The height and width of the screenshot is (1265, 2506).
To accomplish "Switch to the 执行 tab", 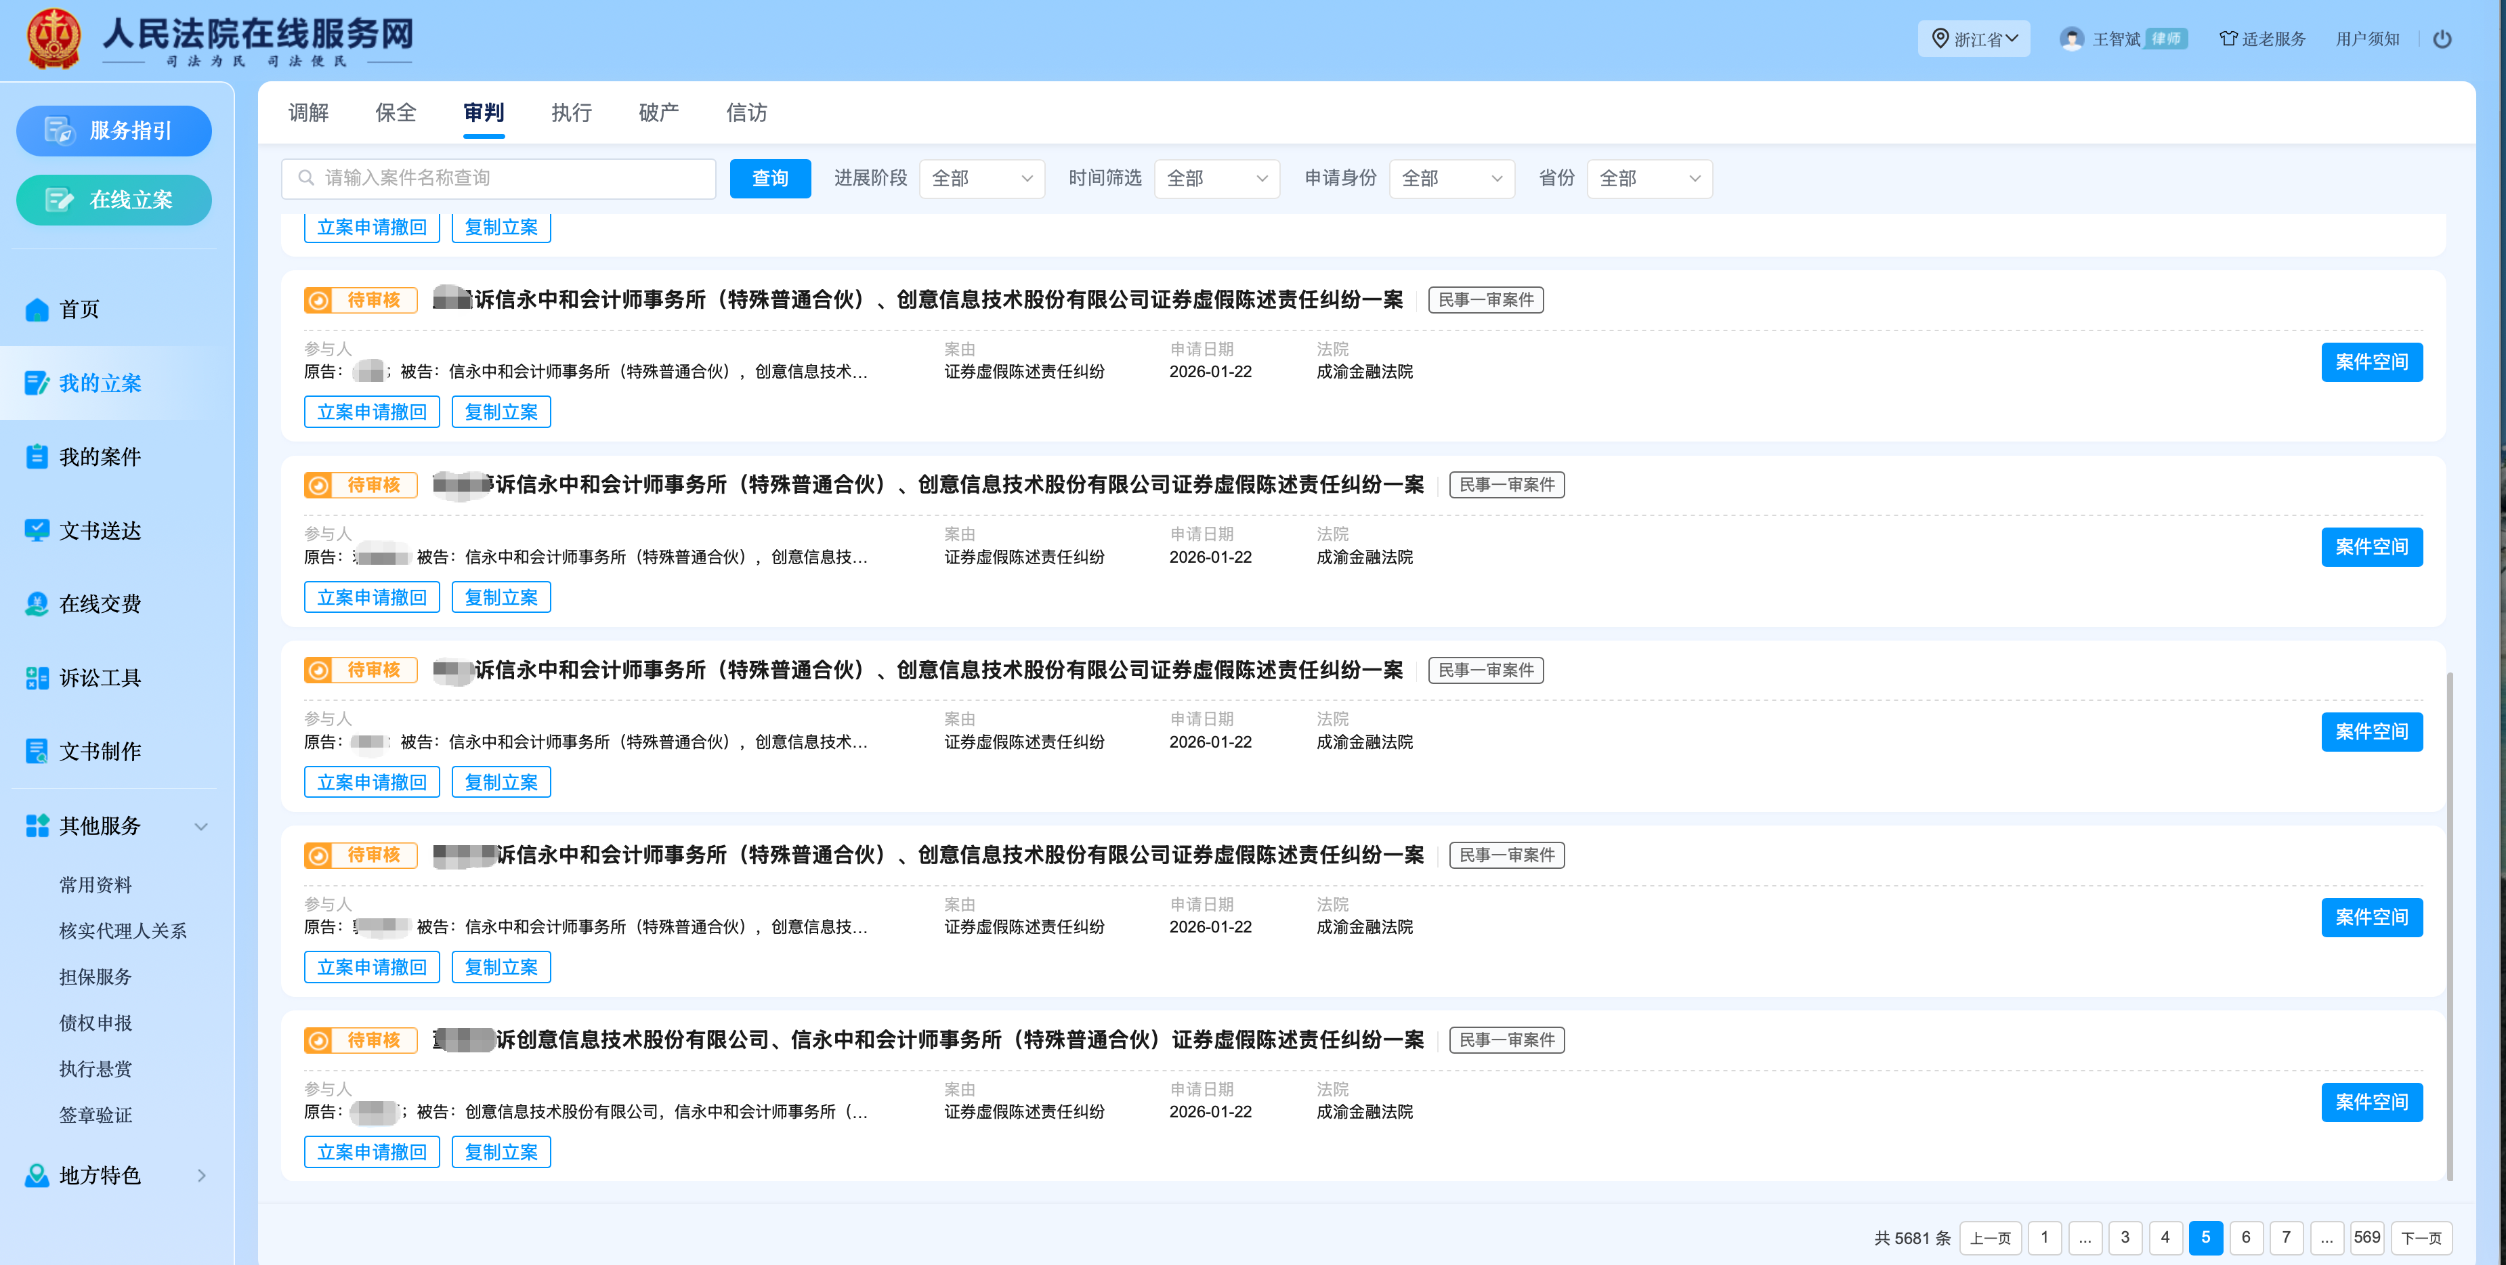I will (571, 113).
